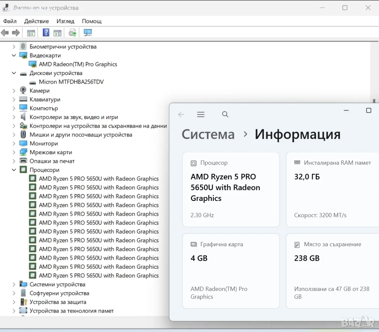Click the storage controllers icon
Screen dimensions: 379x332
23,126
